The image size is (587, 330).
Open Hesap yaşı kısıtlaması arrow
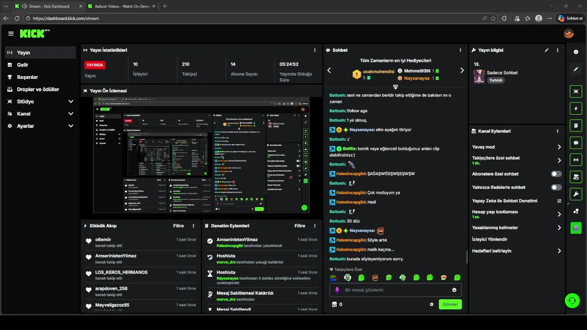click(x=559, y=214)
